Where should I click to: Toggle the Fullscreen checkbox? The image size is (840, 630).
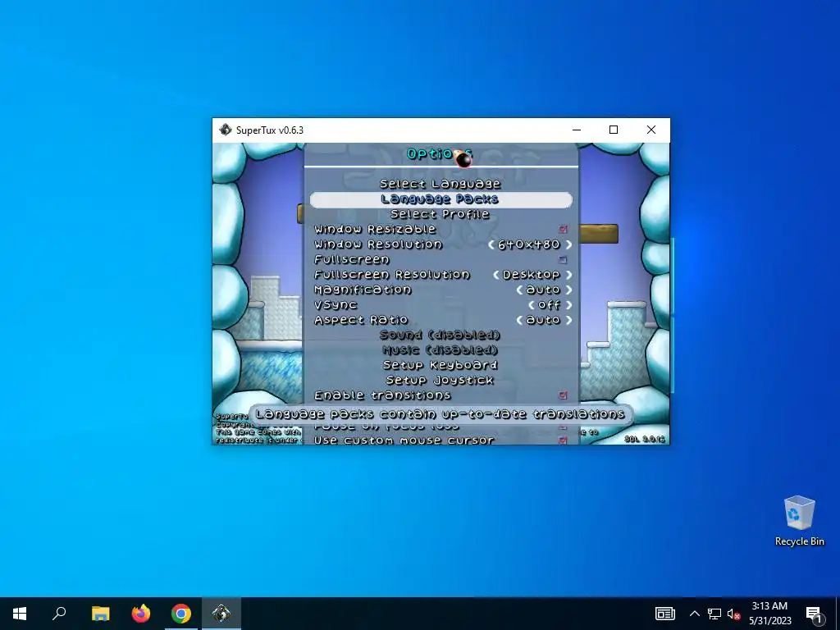(x=563, y=260)
